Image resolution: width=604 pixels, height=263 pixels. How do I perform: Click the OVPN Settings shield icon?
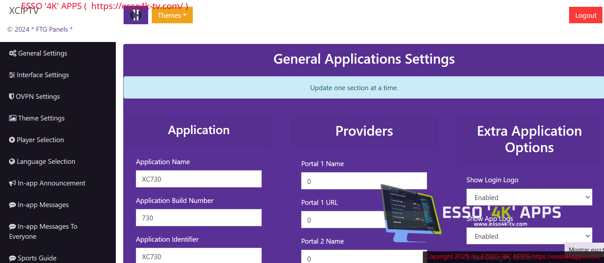12,96
